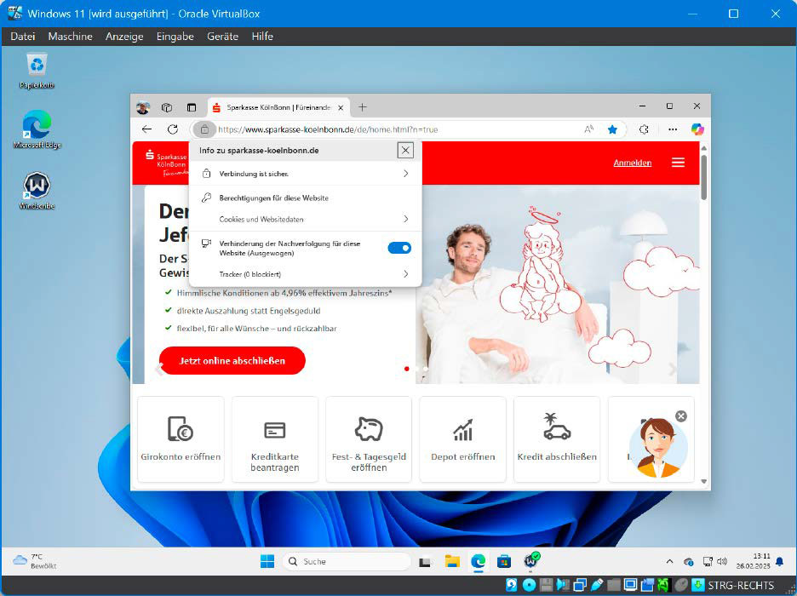This screenshot has height=596, width=797.
Task: Select the car icon for Kredit abschließen
Action: (556, 430)
